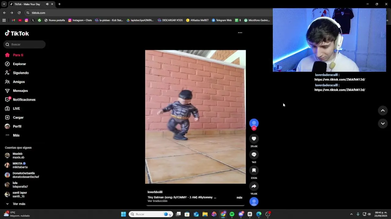Click the TikTok logo
The image size is (391, 219).
point(17,33)
